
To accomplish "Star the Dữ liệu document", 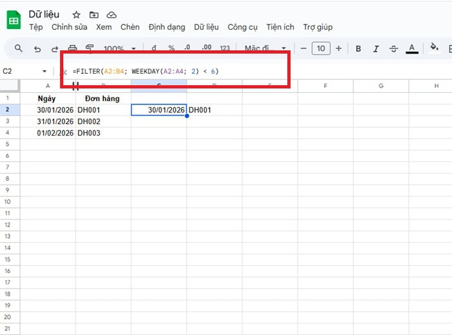I will [77, 15].
